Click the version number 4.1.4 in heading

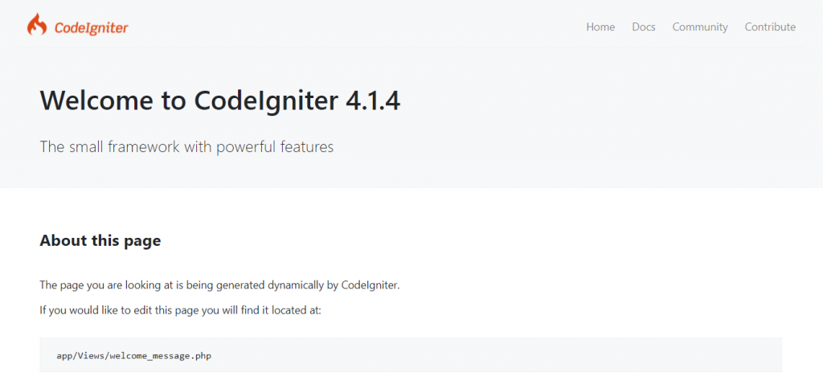[373, 100]
